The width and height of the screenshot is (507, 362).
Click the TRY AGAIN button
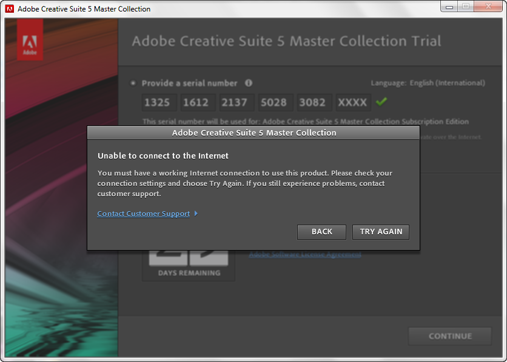(381, 232)
